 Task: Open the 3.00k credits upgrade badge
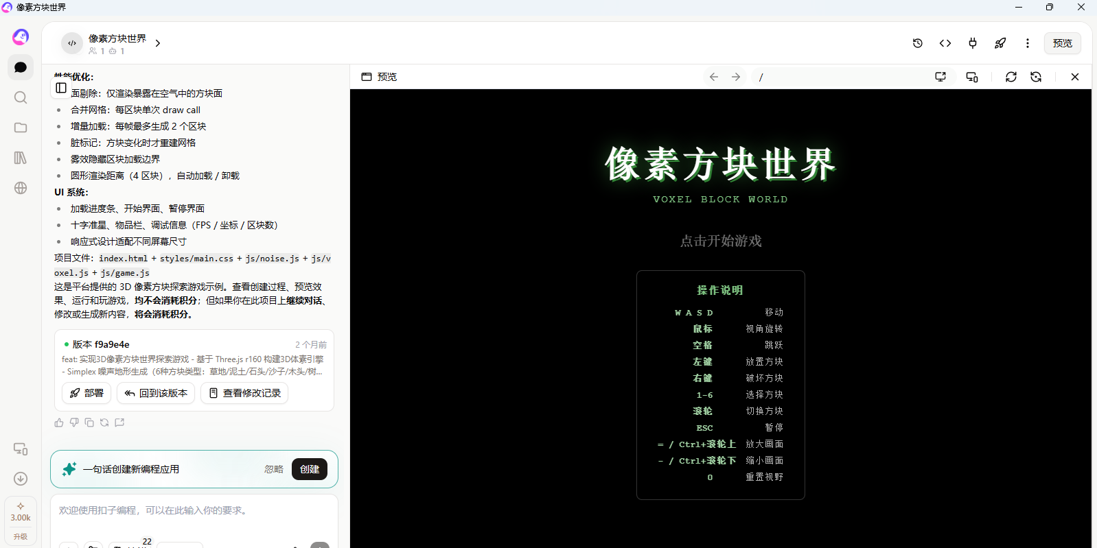click(21, 521)
